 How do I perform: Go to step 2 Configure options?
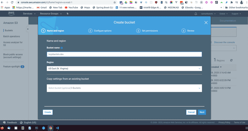click(x=100, y=31)
